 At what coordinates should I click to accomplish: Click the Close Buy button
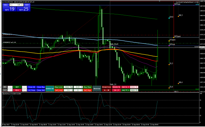41,87
